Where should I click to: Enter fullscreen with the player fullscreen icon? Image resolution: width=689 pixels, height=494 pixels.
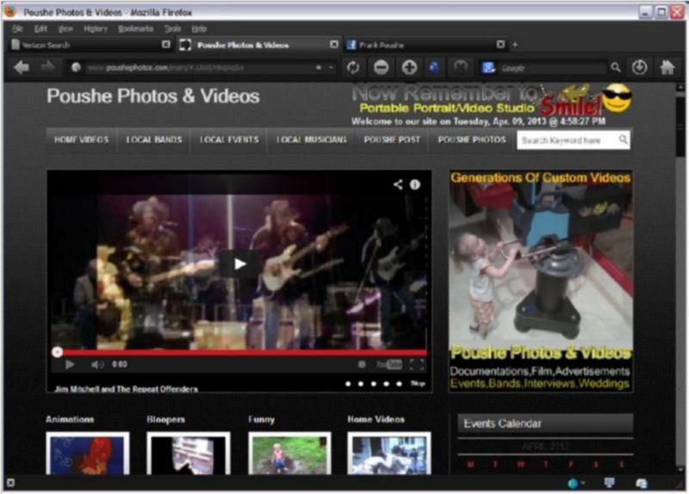click(x=417, y=364)
